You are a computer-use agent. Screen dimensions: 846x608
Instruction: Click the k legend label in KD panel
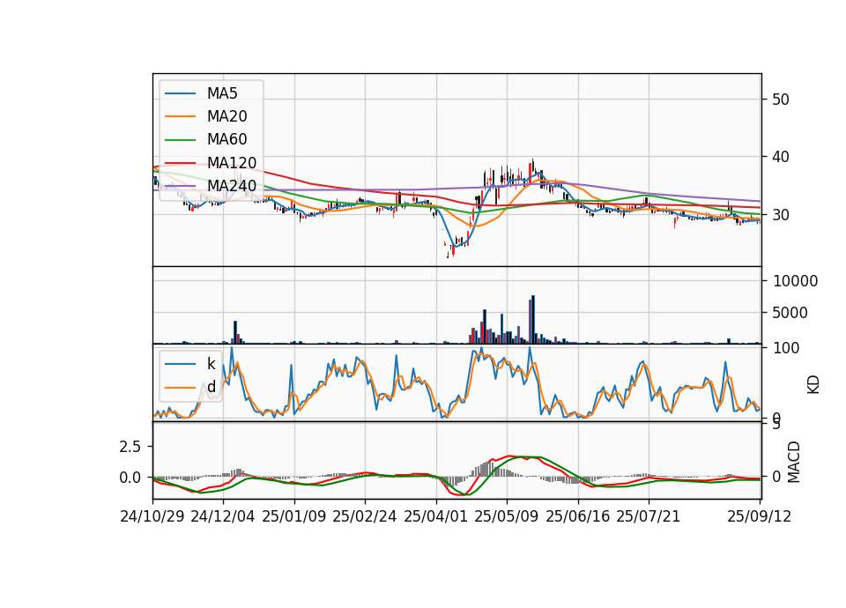click(x=211, y=364)
